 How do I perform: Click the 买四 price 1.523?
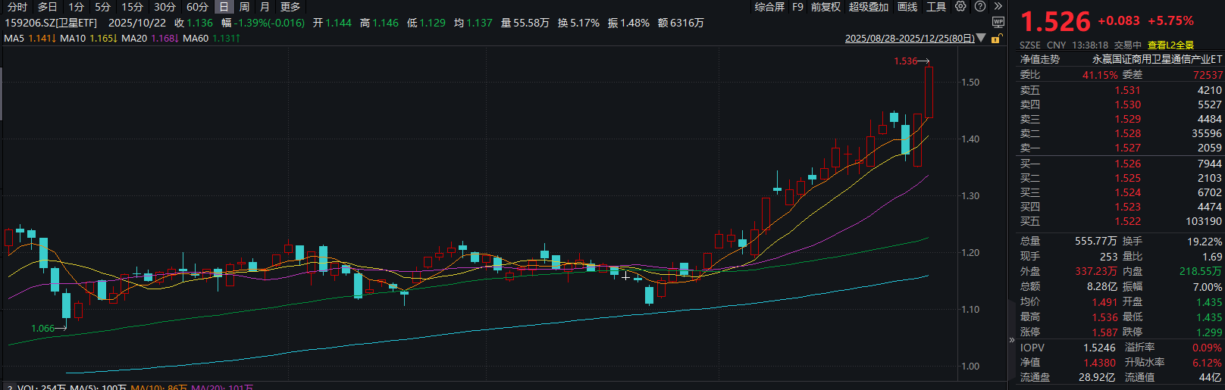[1127, 207]
